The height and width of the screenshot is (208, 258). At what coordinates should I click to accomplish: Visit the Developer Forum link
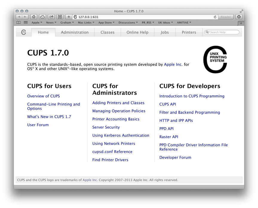coord(175,157)
